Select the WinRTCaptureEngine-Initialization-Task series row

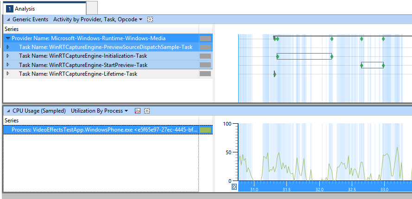[x=108, y=56]
